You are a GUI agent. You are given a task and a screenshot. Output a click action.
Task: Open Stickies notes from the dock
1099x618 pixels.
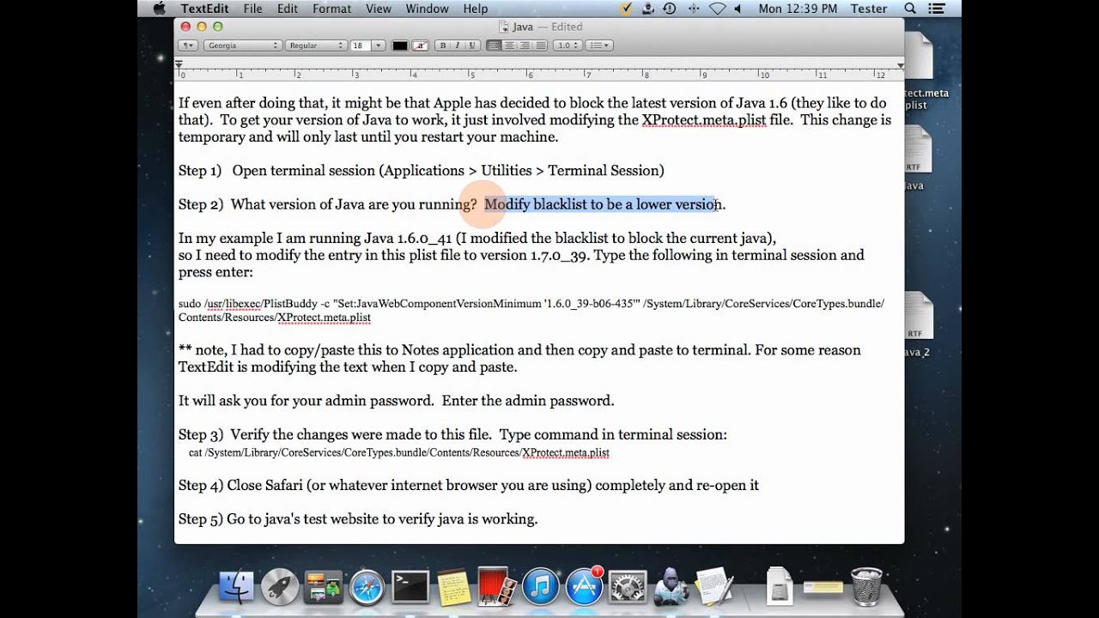coord(454,587)
